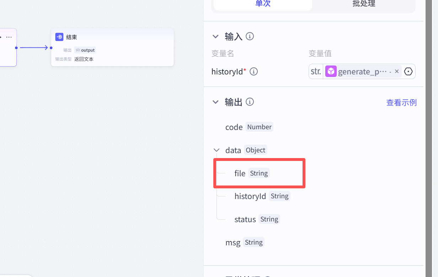The image size is (438, 277).
Task: Click the info icon beside 输出
Action: click(x=250, y=102)
